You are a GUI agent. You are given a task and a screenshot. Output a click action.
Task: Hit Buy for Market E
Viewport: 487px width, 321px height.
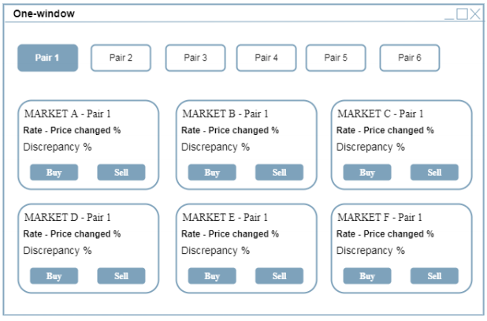pyautogui.click(x=212, y=276)
